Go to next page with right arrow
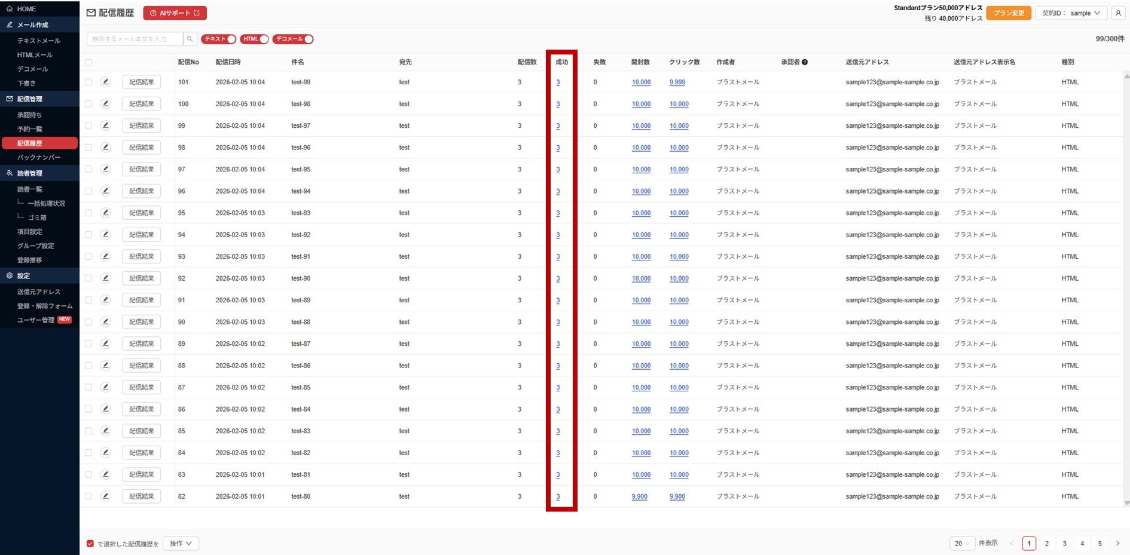 click(x=1117, y=544)
